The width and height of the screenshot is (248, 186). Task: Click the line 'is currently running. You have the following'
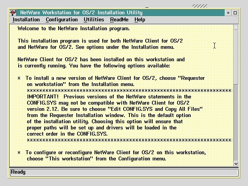(x=94, y=66)
